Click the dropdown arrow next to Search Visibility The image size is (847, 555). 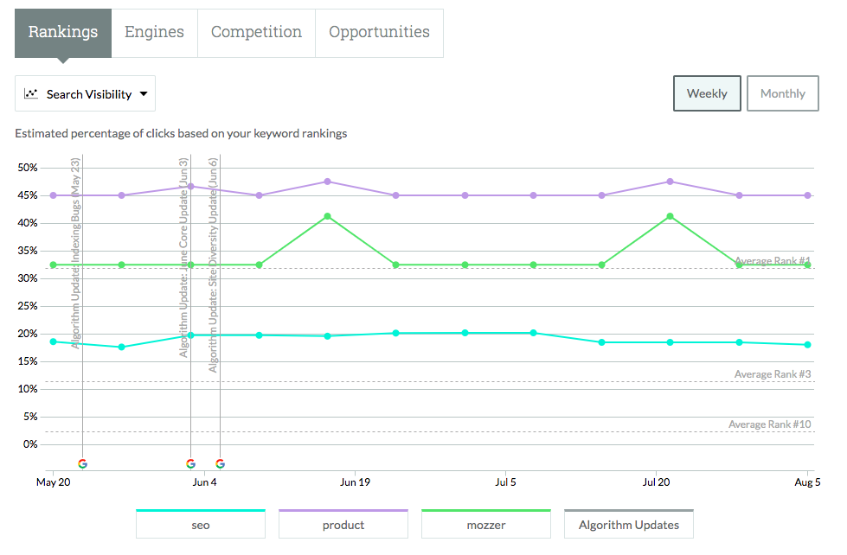click(144, 93)
